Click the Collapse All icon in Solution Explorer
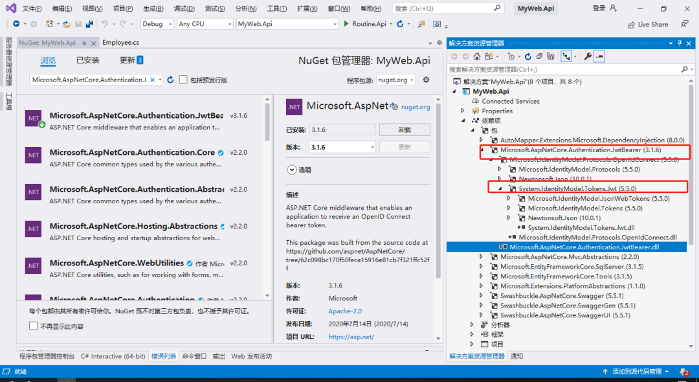 pyautogui.click(x=539, y=56)
